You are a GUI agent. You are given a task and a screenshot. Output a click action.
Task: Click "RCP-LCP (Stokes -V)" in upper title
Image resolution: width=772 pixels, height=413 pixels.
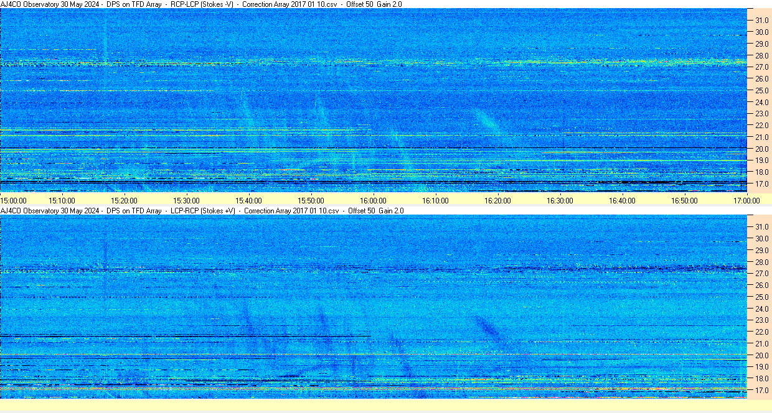[202, 4]
